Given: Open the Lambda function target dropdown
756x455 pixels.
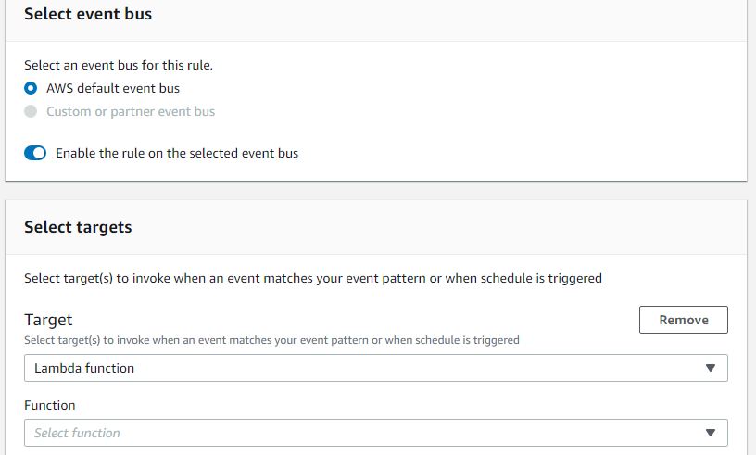Looking at the screenshot, I should (376, 368).
